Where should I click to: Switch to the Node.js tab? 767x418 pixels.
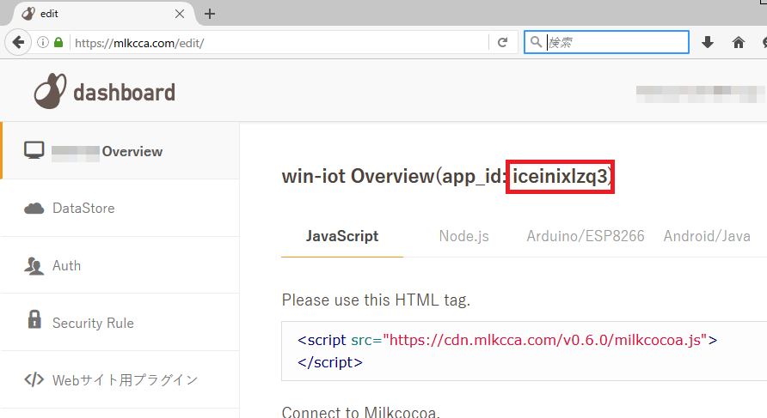[x=463, y=236]
